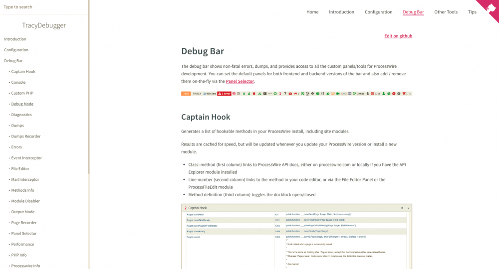The width and height of the screenshot is (499, 269).
Task: Click the debug bar strip image
Action: [x=296, y=94]
